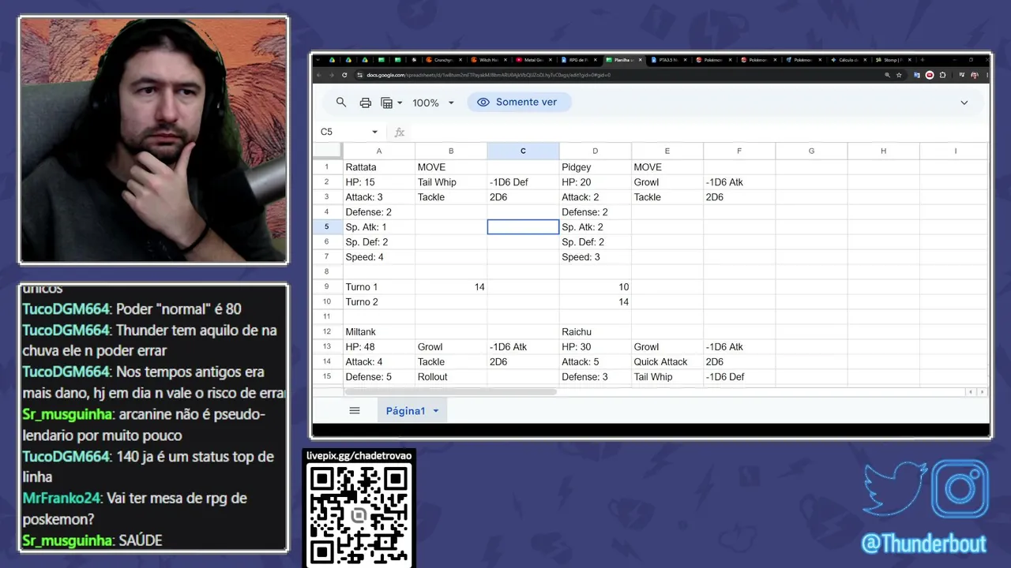Viewport: 1011px width, 568px height.
Task: Close the Witch Hat browser tab
Action: point(505,60)
